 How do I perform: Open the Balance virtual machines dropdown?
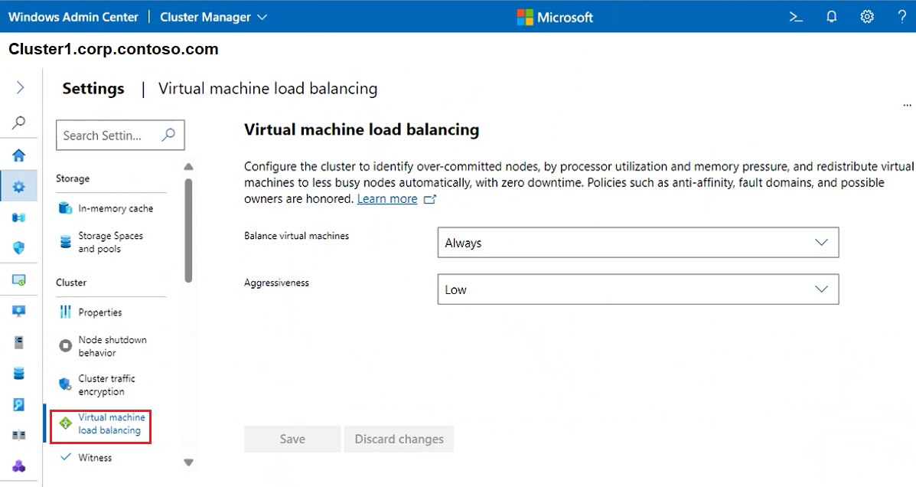pos(638,243)
